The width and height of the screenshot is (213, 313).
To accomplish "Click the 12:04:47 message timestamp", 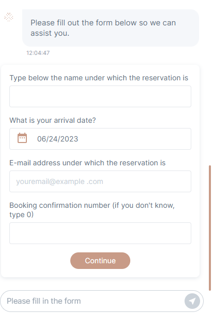I will (x=38, y=53).
